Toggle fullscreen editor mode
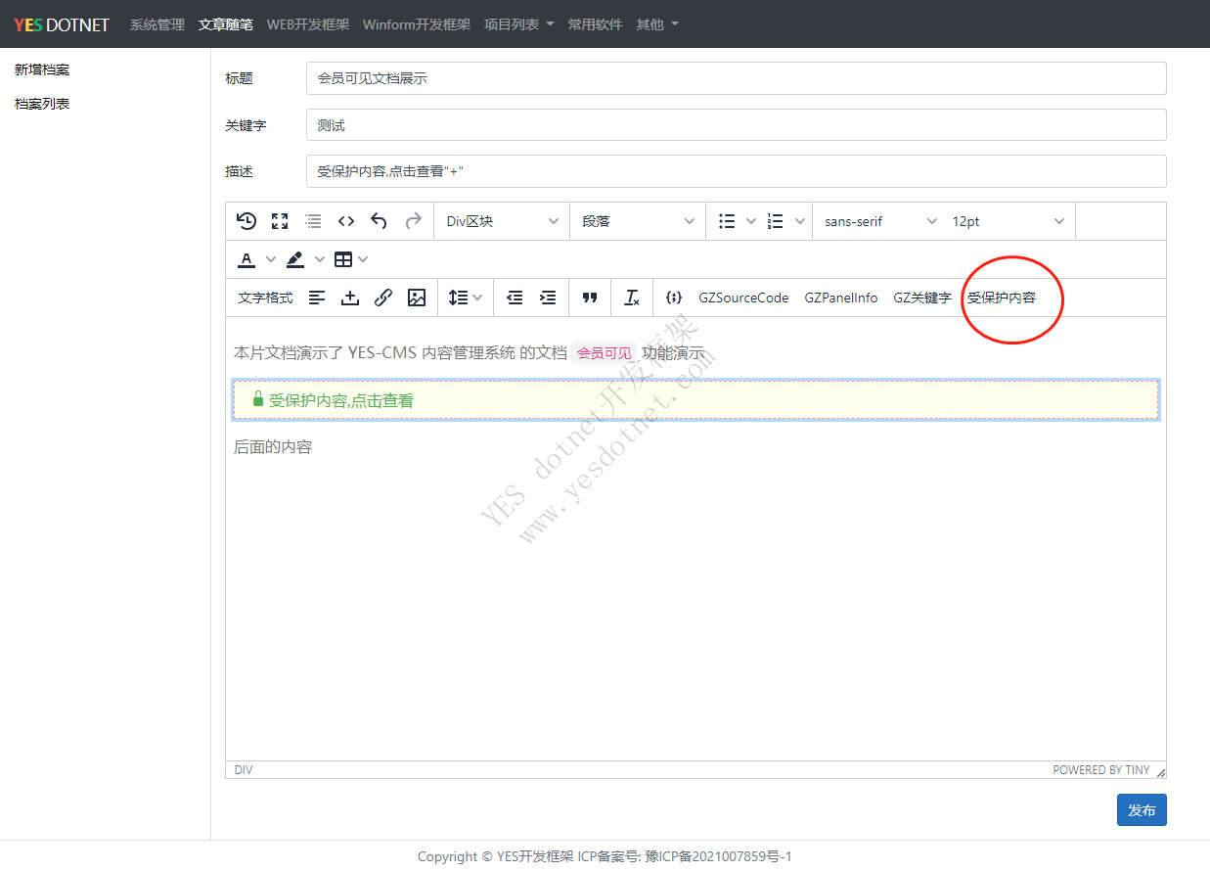Image resolution: width=1210 pixels, height=872 pixels. tap(280, 221)
